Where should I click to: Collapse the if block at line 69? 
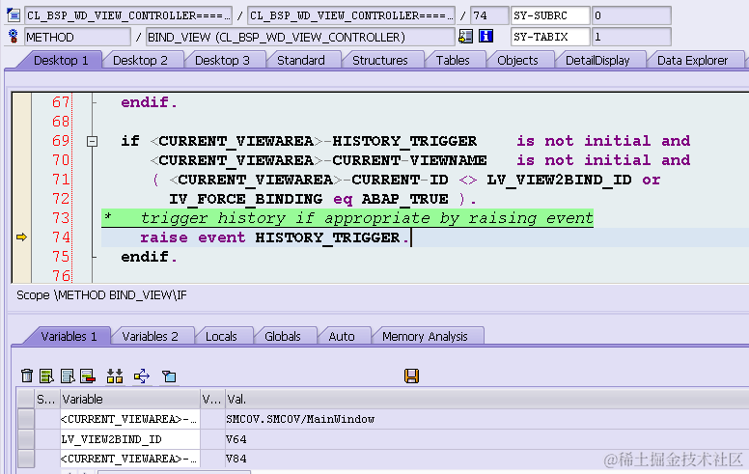[93, 141]
